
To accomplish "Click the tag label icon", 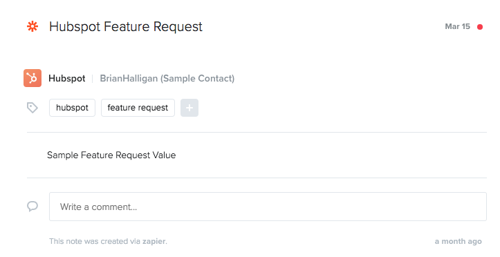I will [33, 108].
